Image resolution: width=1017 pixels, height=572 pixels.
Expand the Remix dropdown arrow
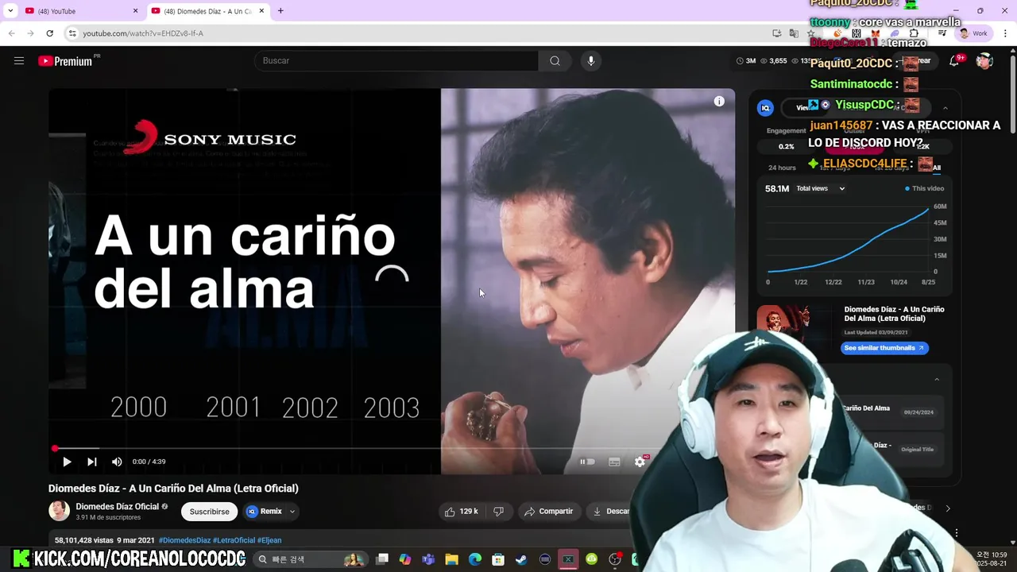click(292, 512)
